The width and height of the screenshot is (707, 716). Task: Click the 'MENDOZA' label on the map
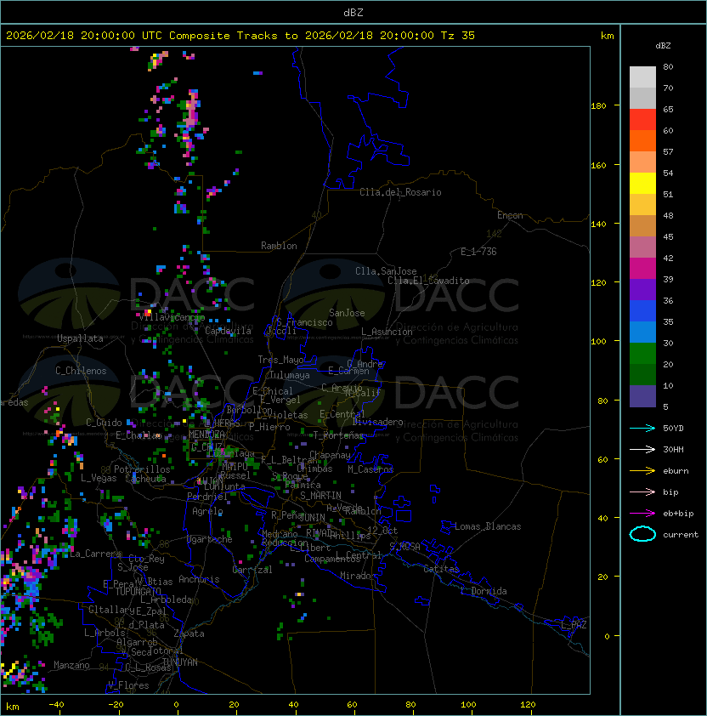pos(206,435)
